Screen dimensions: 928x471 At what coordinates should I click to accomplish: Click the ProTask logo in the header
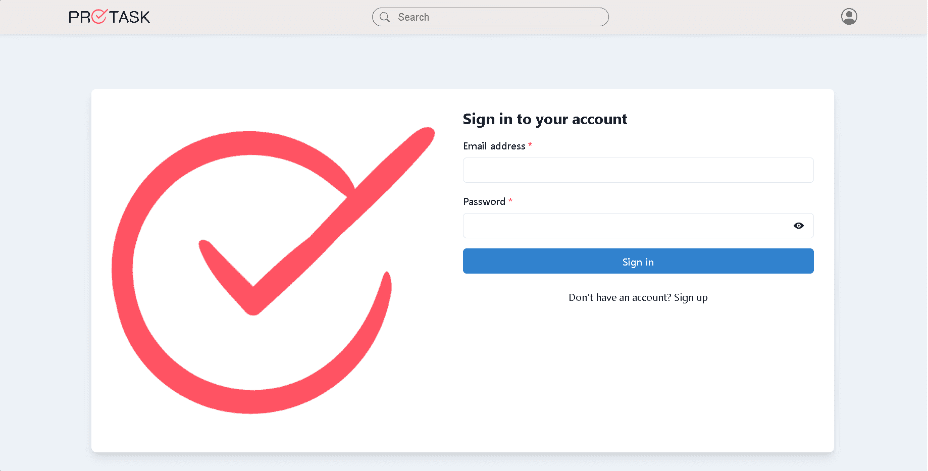[109, 17]
